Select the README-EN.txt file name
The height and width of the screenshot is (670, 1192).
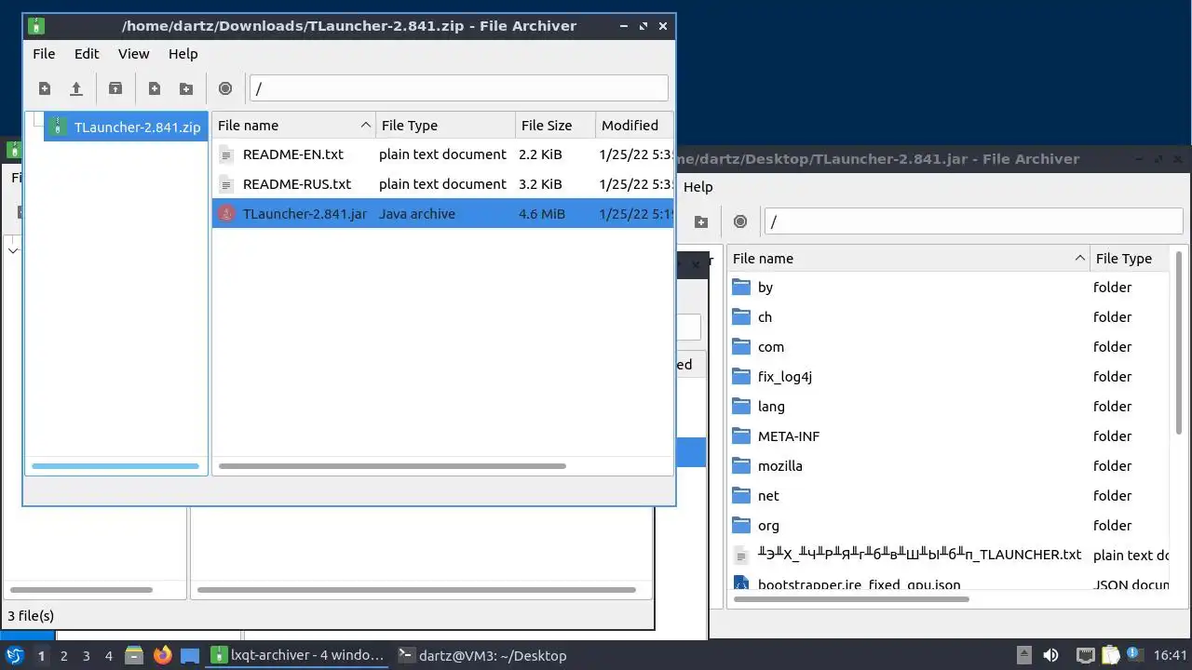pos(292,154)
